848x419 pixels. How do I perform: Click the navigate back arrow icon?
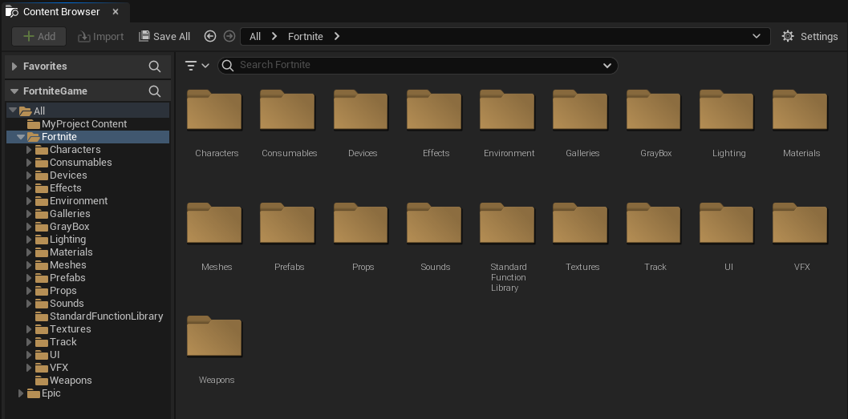click(210, 36)
